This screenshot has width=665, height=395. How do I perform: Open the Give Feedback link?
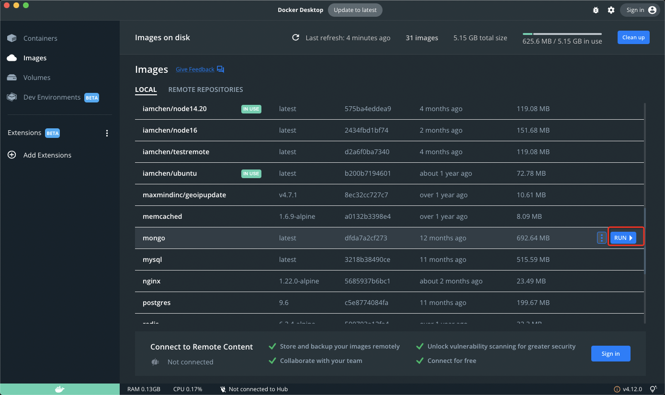(x=195, y=69)
